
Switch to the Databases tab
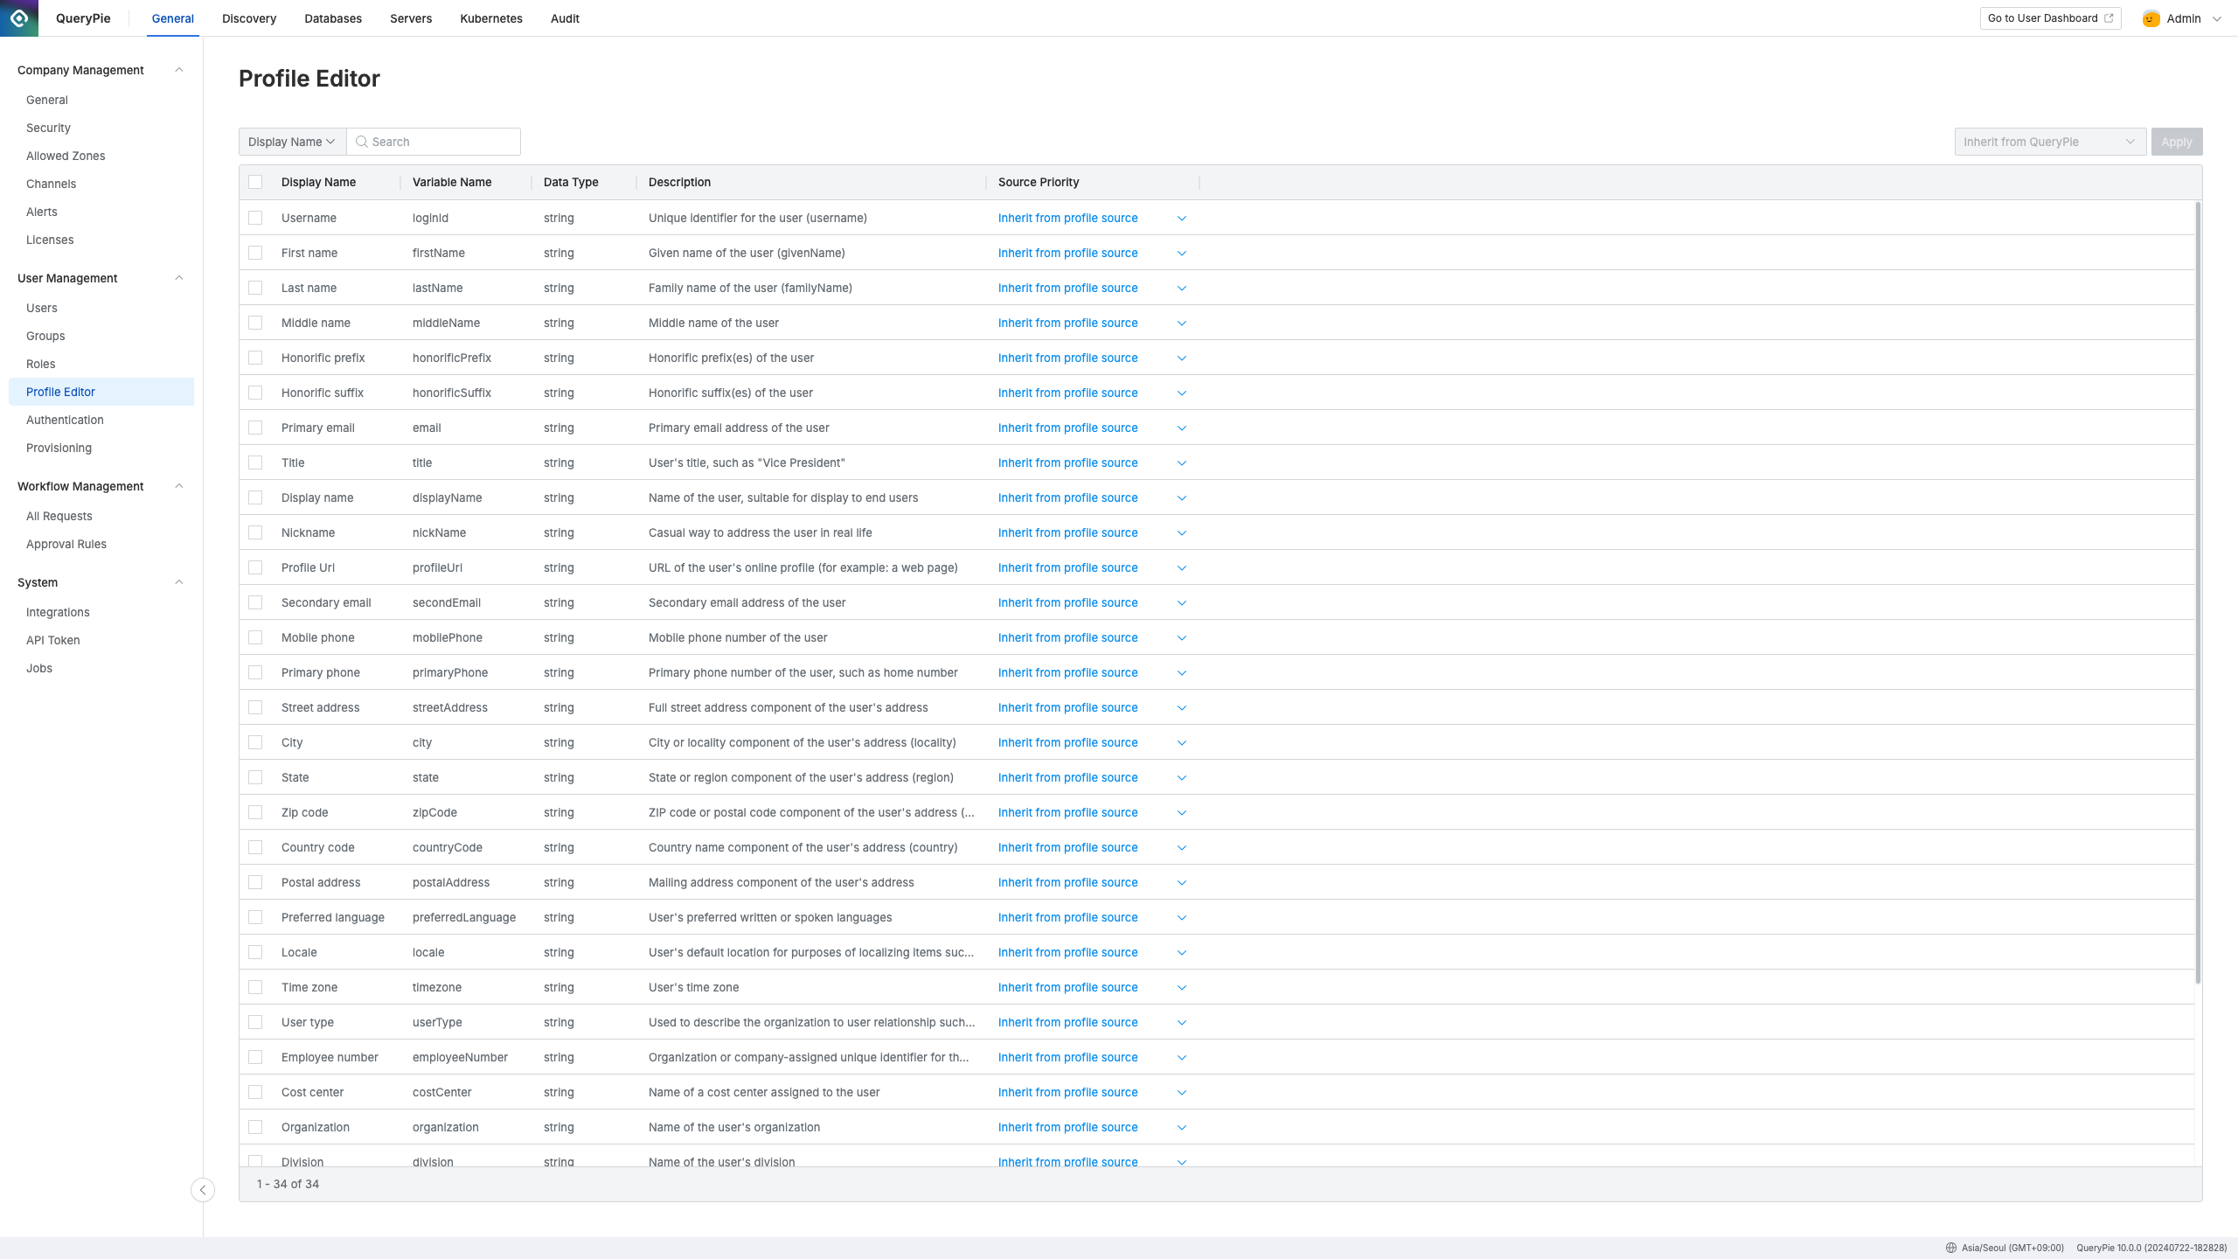coord(332,18)
